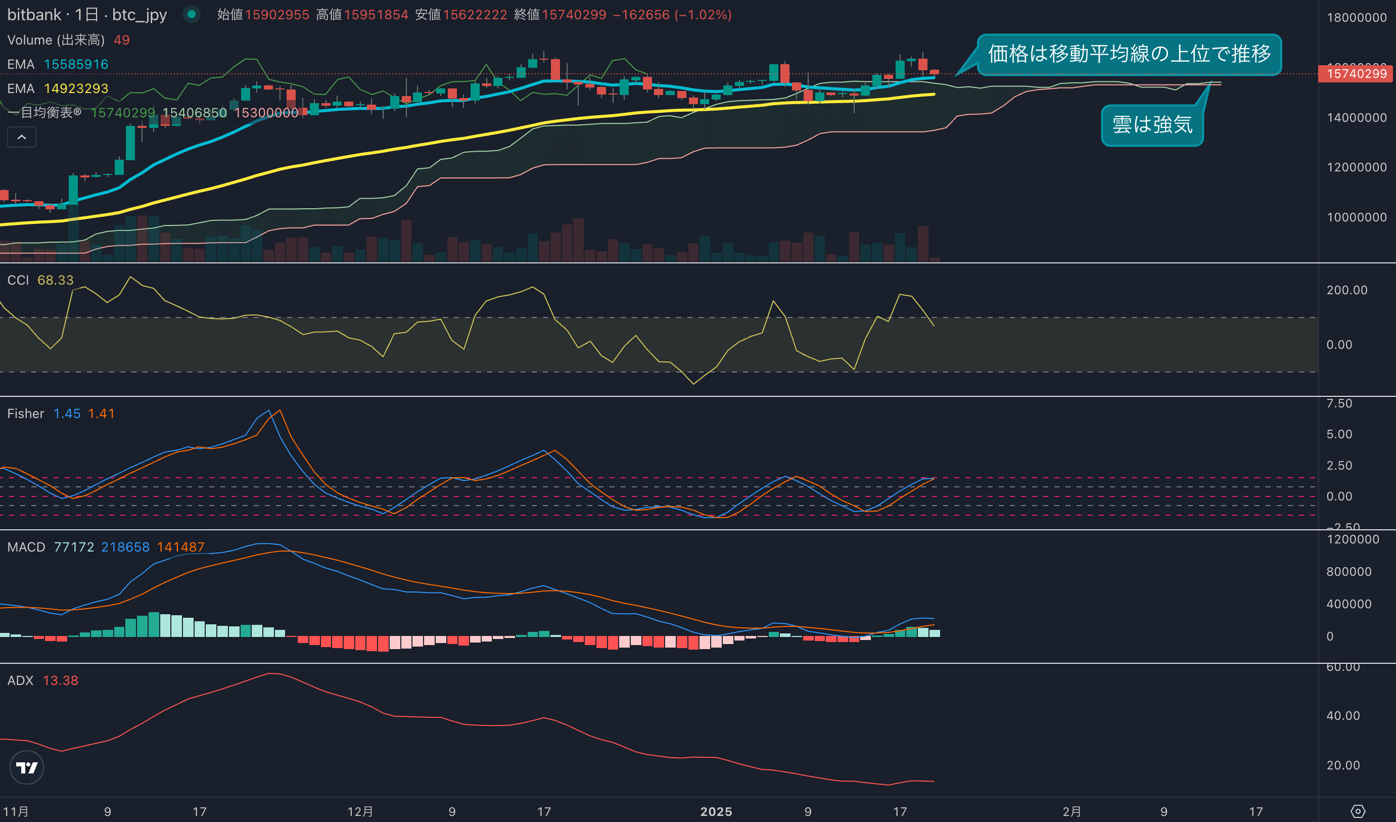This screenshot has height=822, width=1396.
Task: Select the 一目均衡表 indicator legend
Action: [44, 112]
